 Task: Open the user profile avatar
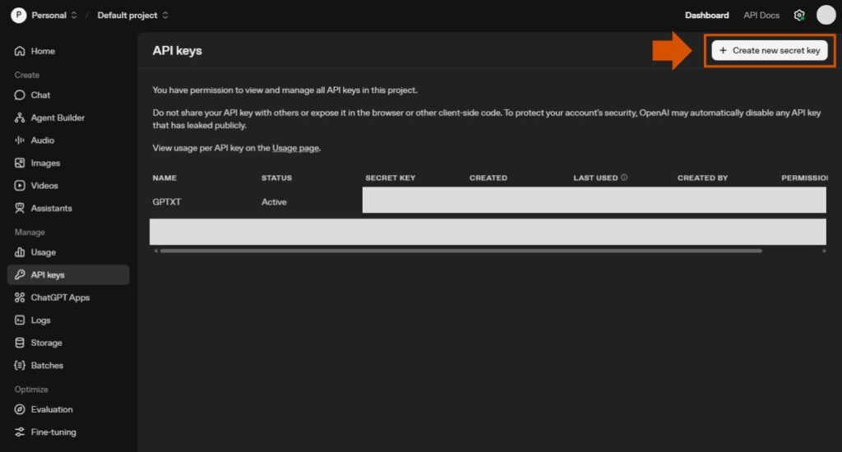click(x=826, y=16)
